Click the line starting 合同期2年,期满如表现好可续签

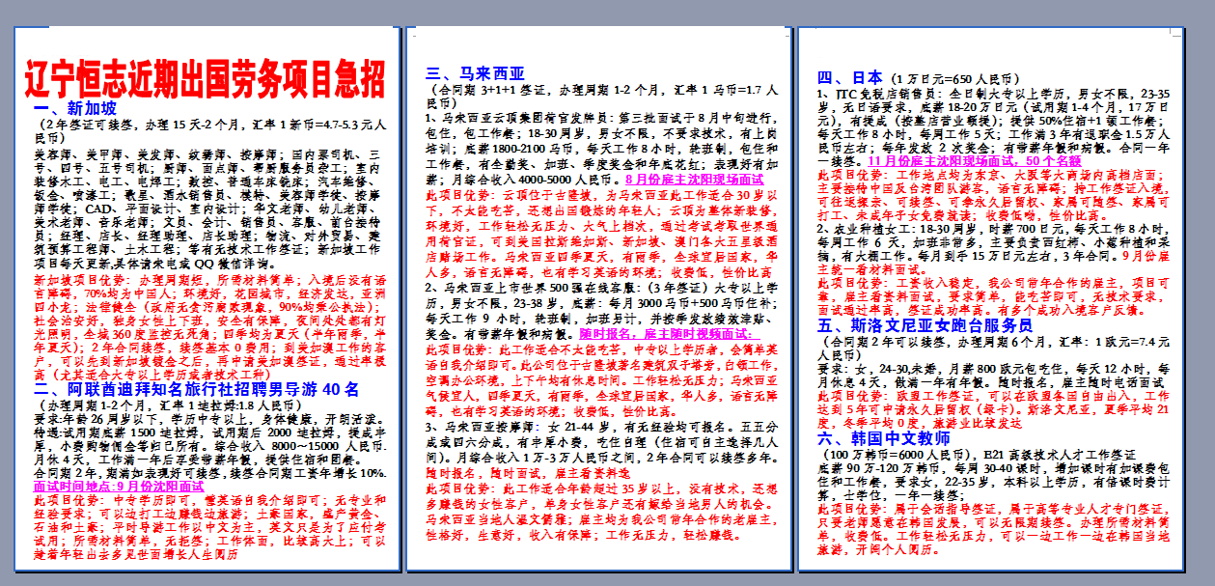tap(209, 473)
